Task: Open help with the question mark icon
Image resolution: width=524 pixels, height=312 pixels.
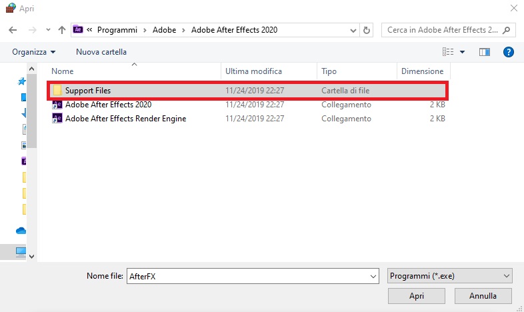Action: click(x=508, y=52)
